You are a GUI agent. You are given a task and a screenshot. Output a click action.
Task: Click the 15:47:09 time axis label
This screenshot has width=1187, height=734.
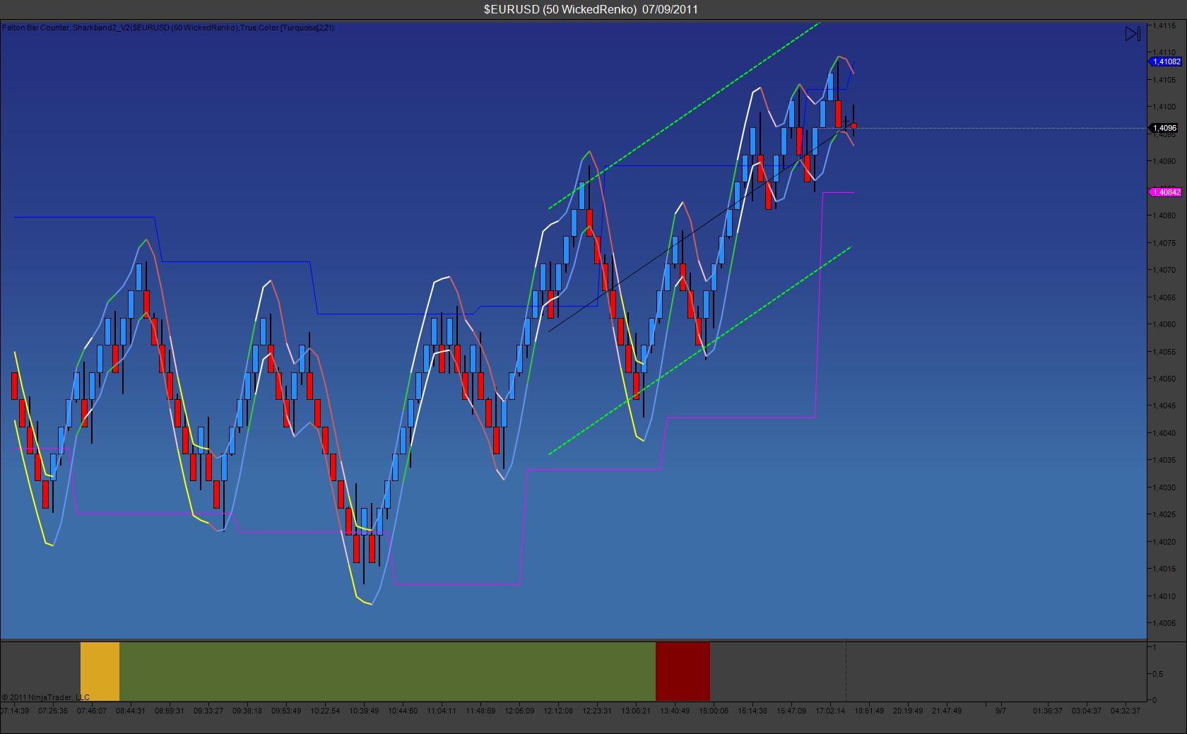tap(791, 711)
